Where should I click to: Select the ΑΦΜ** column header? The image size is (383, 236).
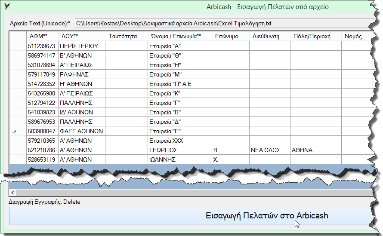42,37
